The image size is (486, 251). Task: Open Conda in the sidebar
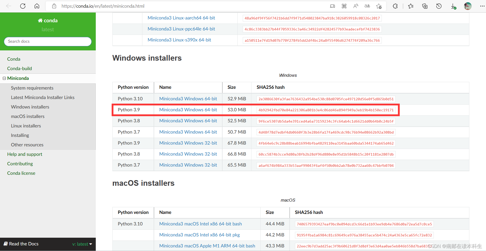click(14, 59)
